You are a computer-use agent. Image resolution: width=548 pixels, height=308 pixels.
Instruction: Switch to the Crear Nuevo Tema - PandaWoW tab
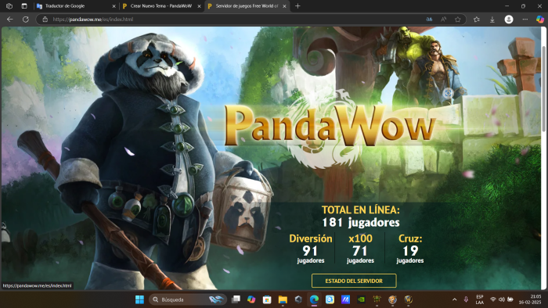coord(161,6)
